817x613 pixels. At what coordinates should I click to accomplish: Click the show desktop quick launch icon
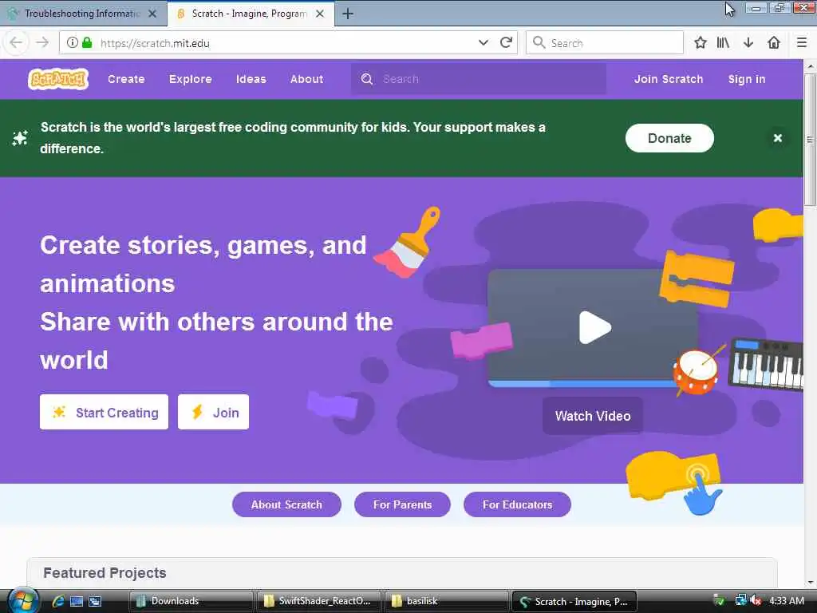coord(77,601)
